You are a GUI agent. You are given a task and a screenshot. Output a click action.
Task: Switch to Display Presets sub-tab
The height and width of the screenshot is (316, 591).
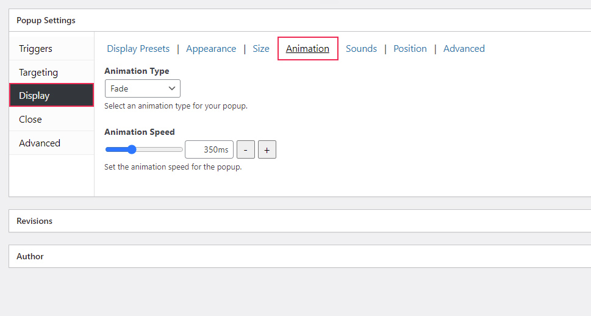[138, 49]
